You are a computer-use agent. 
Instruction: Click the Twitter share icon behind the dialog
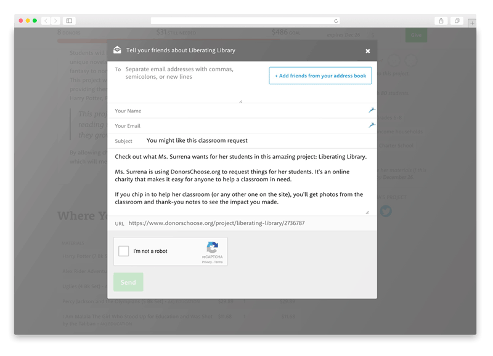(386, 211)
